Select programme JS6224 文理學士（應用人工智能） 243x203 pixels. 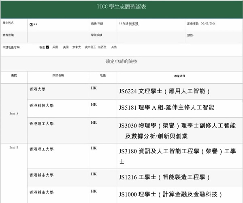tap(164, 91)
